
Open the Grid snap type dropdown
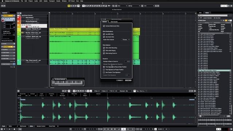coord(122,6)
